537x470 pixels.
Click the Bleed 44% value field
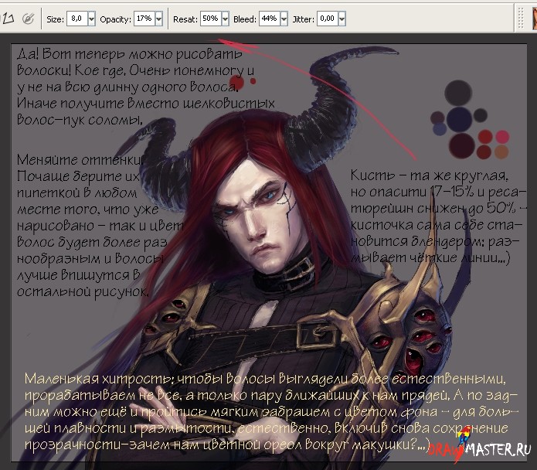point(270,19)
